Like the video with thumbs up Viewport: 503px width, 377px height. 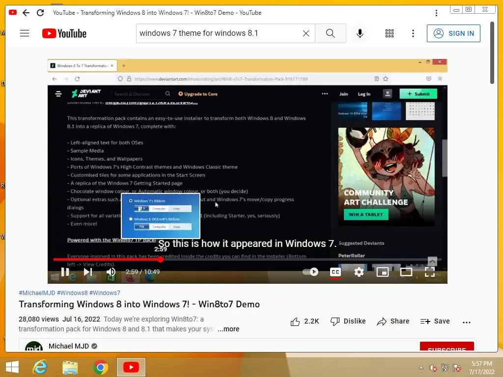click(305, 321)
